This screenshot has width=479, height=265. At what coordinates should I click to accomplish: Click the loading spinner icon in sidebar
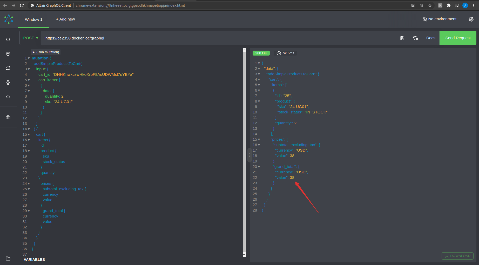(8, 39)
